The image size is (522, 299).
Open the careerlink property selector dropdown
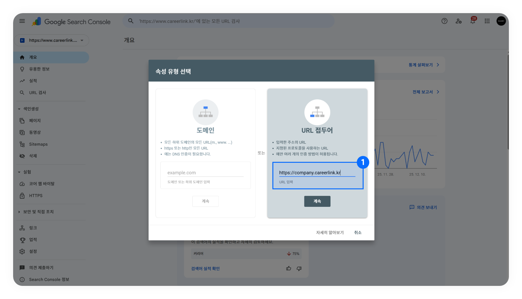[x=52, y=40]
